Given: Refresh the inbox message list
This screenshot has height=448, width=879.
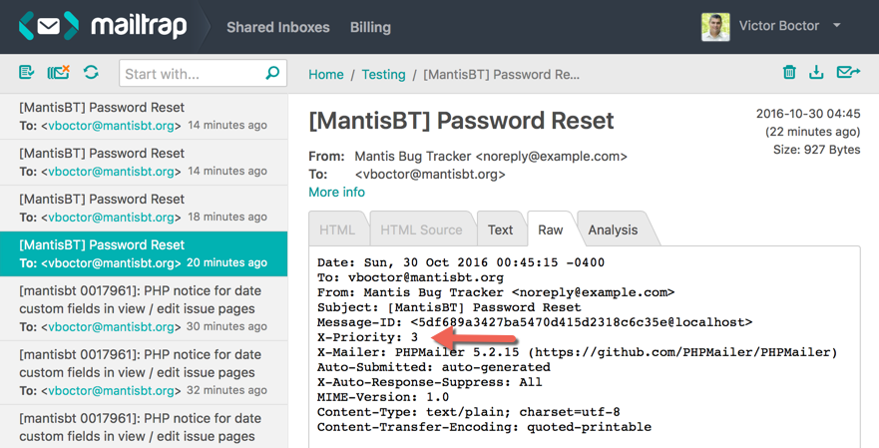Looking at the screenshot, I should coord(91,73).
